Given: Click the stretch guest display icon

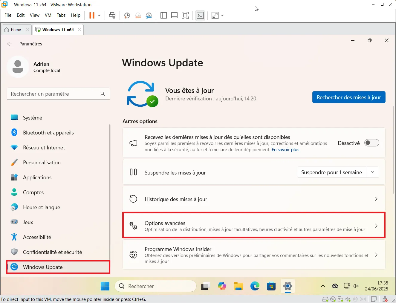Looking at the screenshot, I should [215, 16].
